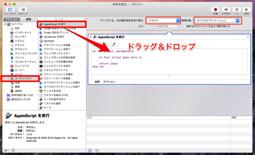Select ミュージック category

coord(22,66)
